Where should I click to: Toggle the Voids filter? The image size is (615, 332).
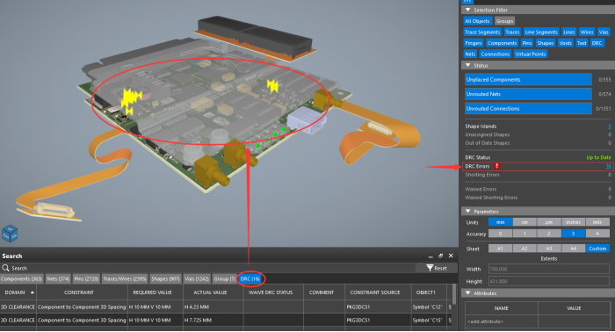pyautogui.click(x=565, y=43)
